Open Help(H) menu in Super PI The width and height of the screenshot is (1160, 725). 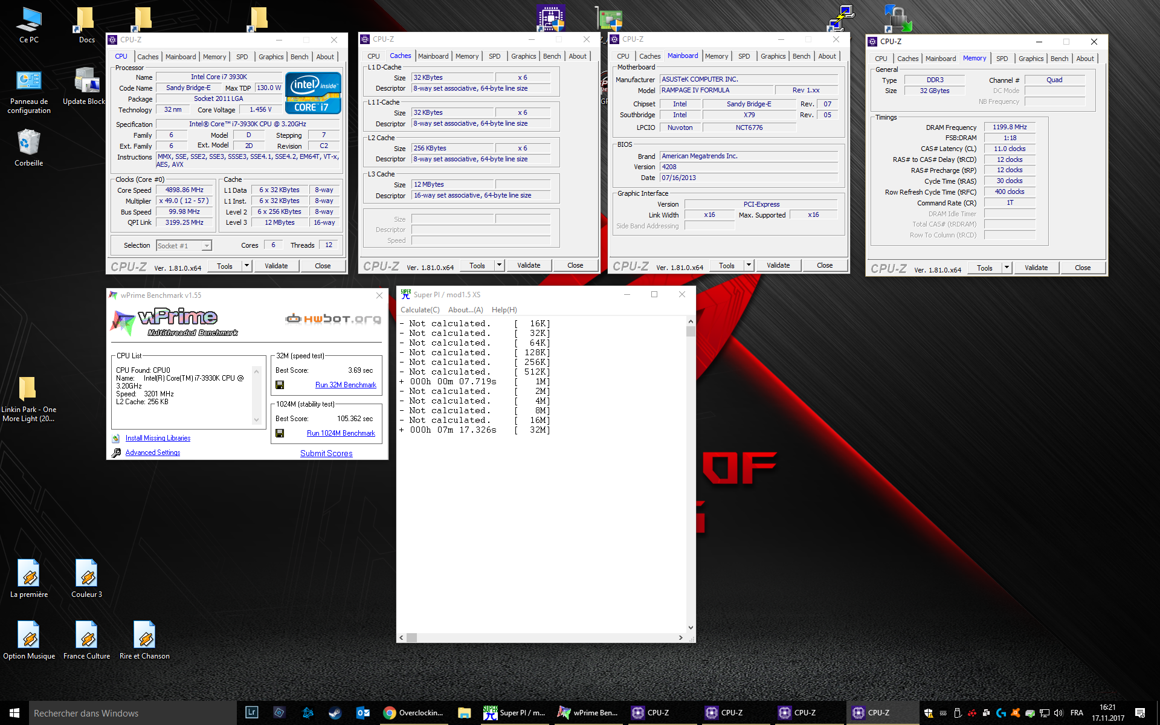coord(504,310)
